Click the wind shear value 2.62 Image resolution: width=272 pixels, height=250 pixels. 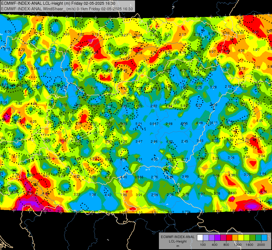(228, 87)
